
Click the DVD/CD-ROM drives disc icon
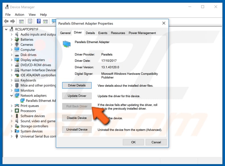[17, 65]
